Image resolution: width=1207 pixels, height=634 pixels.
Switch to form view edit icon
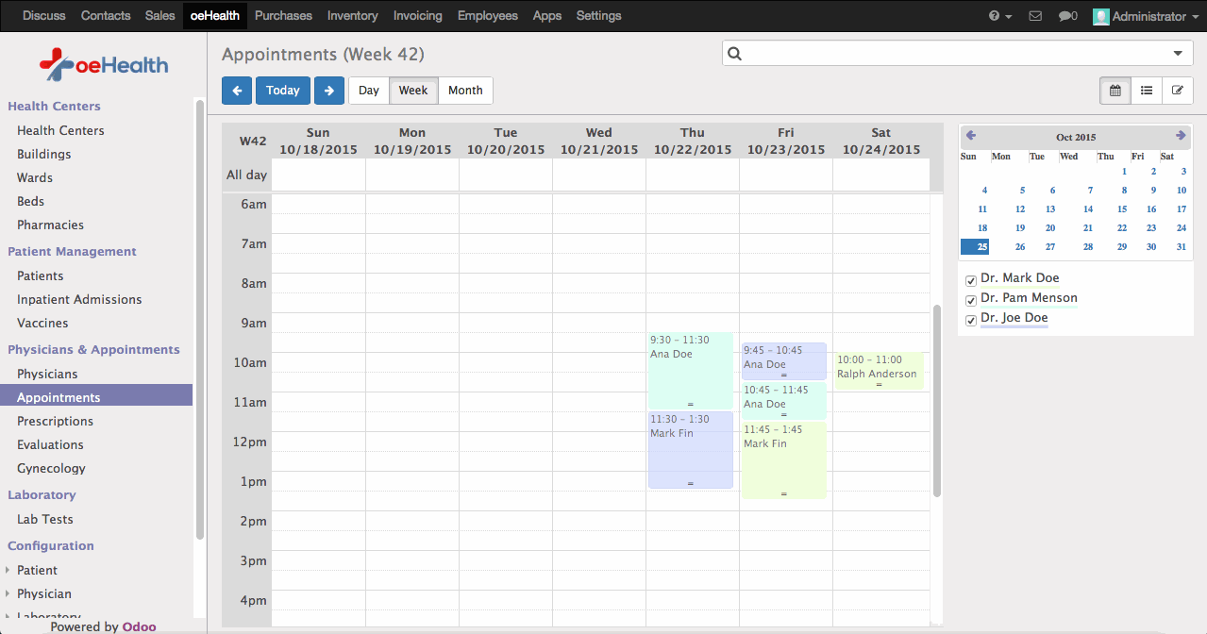coord(1177,91)
